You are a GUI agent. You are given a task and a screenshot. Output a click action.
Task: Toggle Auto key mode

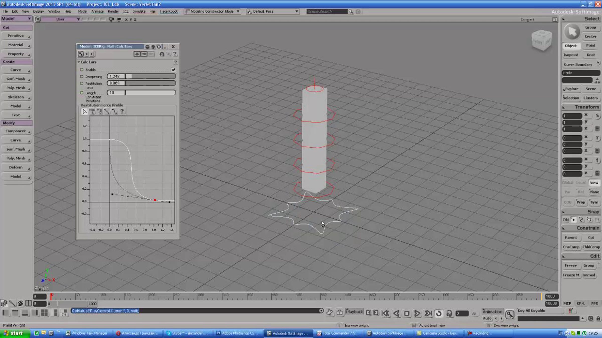[487, 318]
